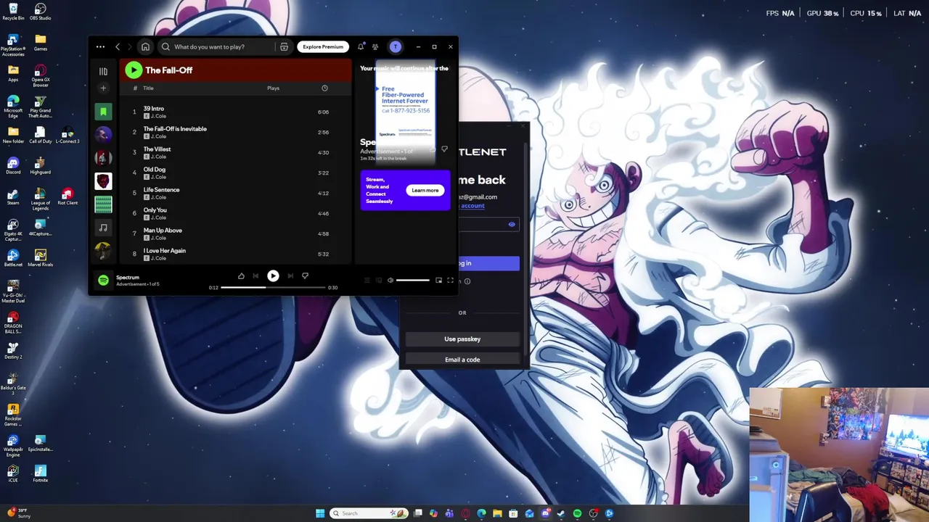Open the Browse icon in the search bar

tap(284, 46)
